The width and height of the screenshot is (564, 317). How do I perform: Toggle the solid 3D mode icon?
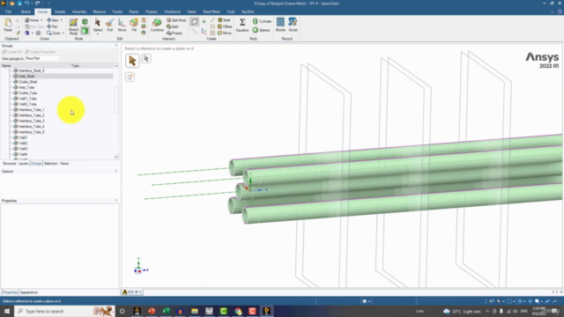85,31
